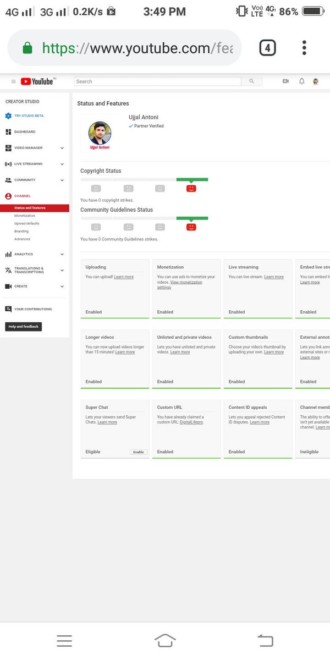
Task: Click the Try Studio Beta link text
Action: (x=29, y=116)
